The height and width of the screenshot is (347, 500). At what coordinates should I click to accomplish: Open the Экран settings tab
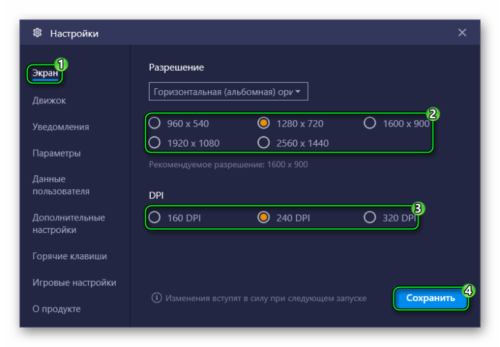[45, 73]
